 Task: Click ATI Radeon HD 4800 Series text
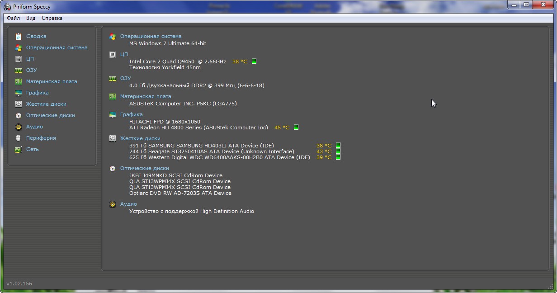[x=198, y=128]
